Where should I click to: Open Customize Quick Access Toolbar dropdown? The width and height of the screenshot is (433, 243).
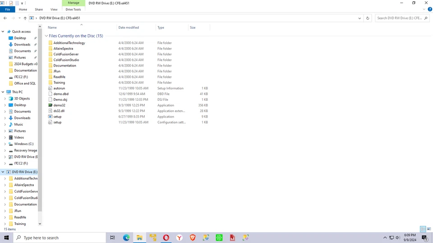click(x=22, y=3)
